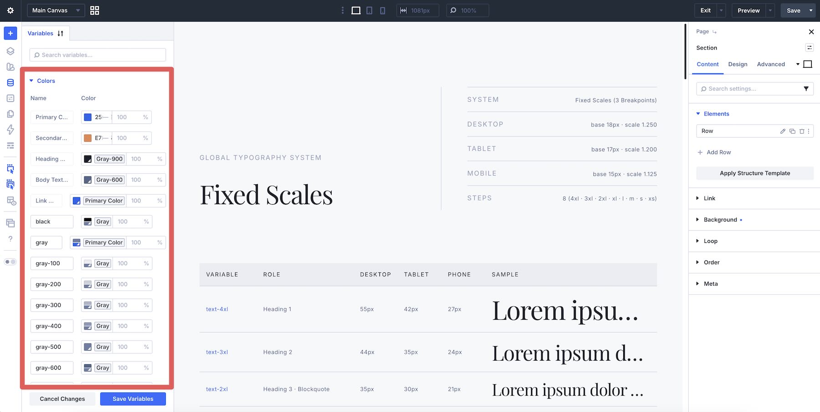Edit the Row element pencil icon
This screenshot has height=412, width=820.
tap(783, 131)
